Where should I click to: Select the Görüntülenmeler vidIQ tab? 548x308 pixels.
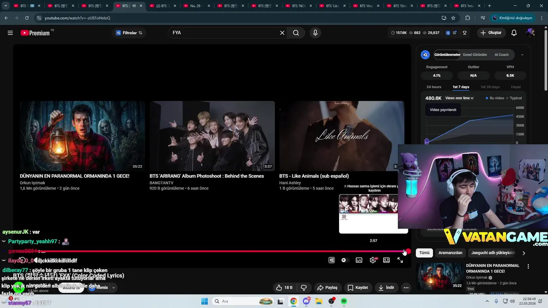point(447,55)
